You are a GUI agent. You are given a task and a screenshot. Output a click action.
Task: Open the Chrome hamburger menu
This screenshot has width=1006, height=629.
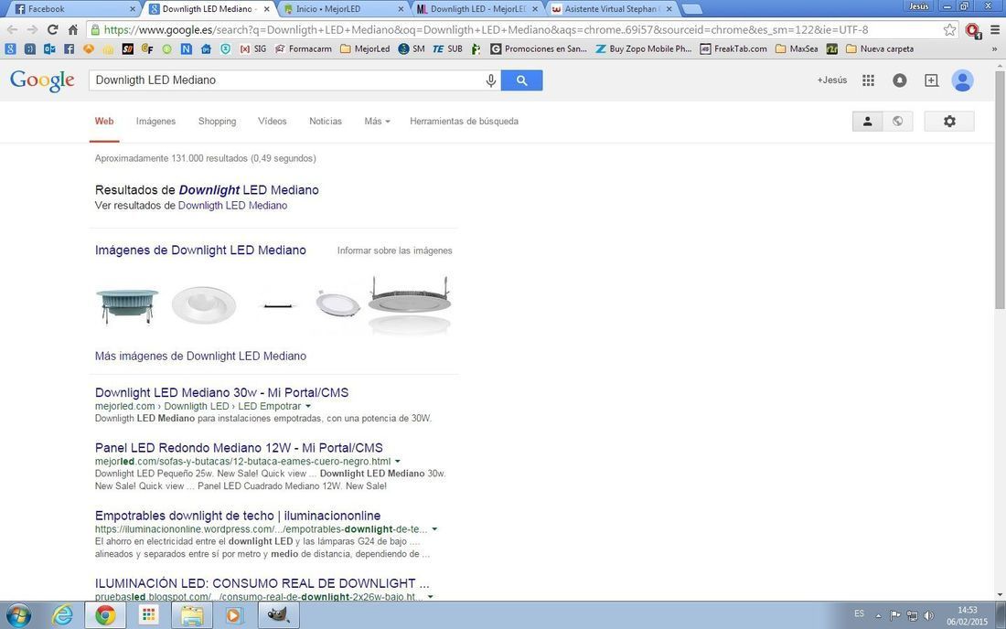pos(995,29)
